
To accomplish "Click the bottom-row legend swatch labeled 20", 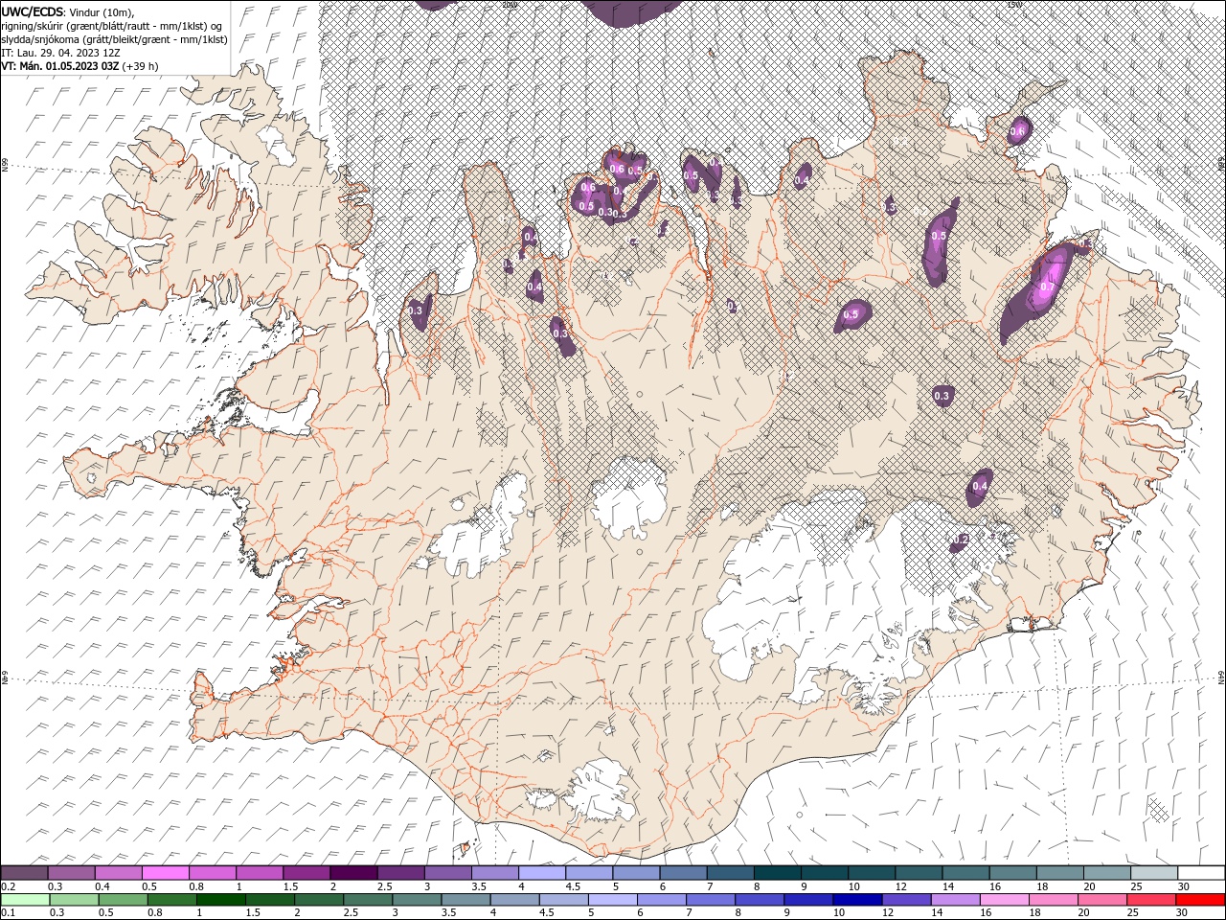I will 1101,900.
